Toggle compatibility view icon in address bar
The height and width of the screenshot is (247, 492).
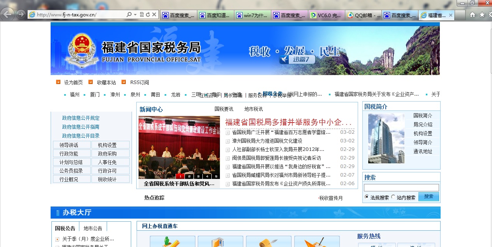tap(142, 15)
